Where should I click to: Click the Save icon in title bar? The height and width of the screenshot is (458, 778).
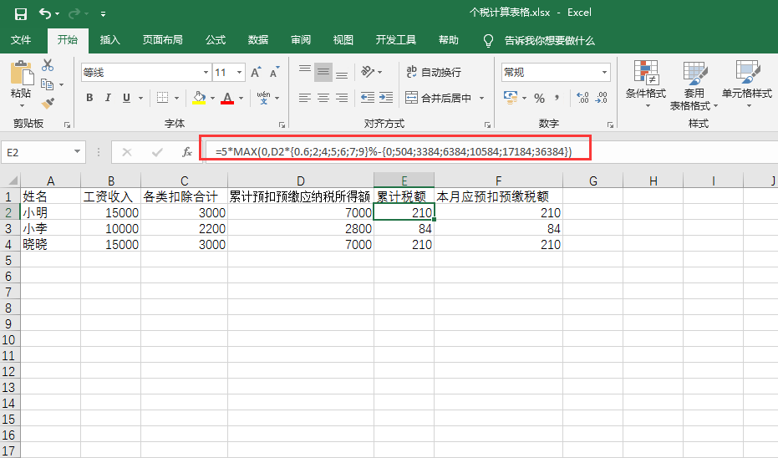[21, 13]
